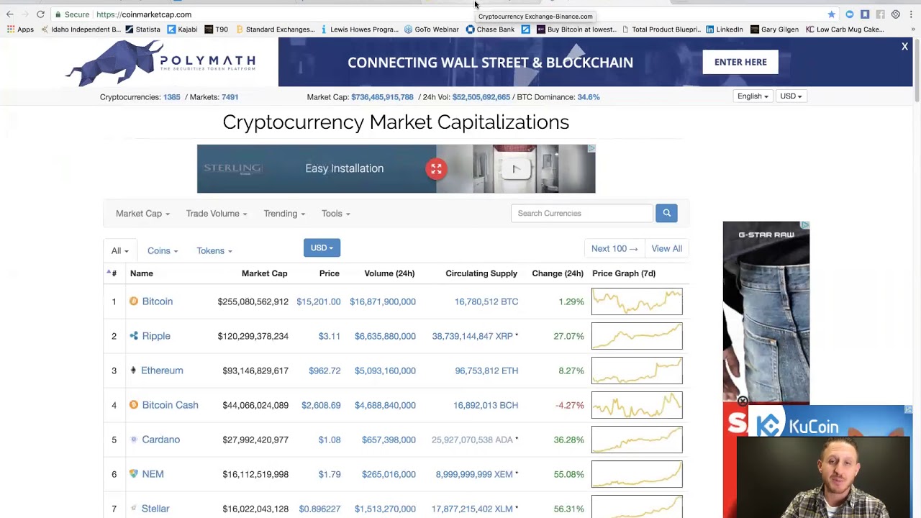Click the address bar URL
921x518 pixels.
click(x=143, y=14)
